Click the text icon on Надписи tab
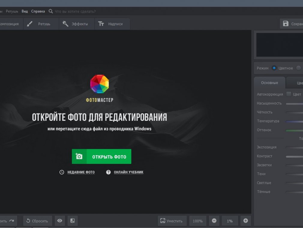 pyautogui.click(x=101, y=24)
